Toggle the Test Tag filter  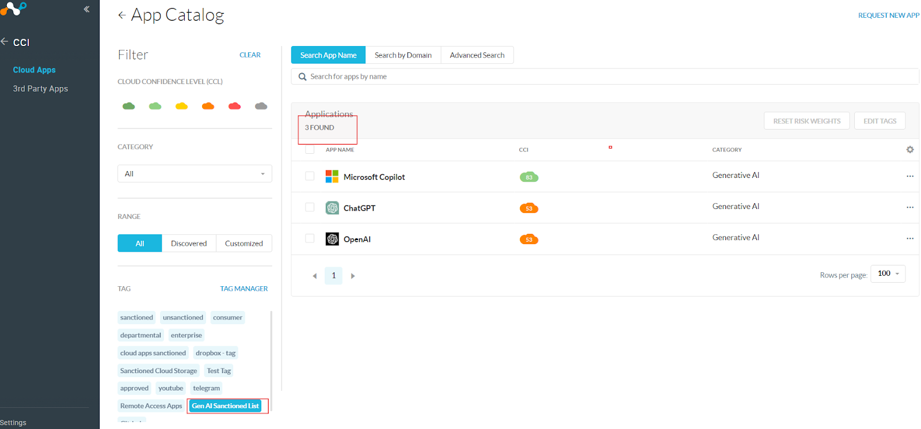219,371
